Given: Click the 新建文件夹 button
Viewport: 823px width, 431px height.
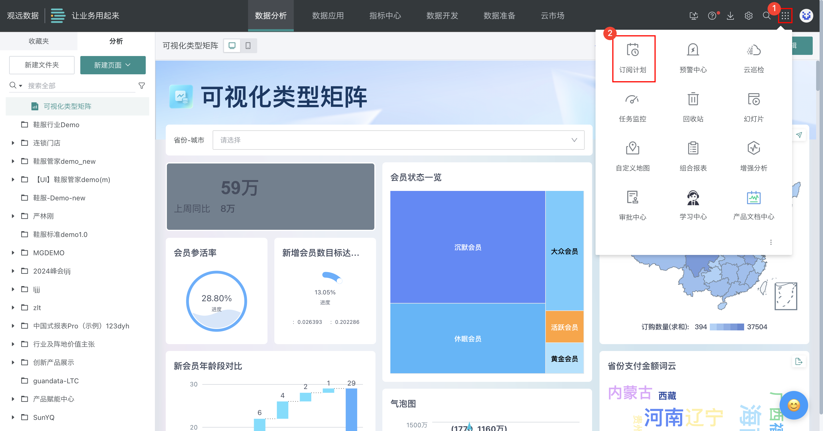Looking at the screenshot, I should (x=41, y=65).
